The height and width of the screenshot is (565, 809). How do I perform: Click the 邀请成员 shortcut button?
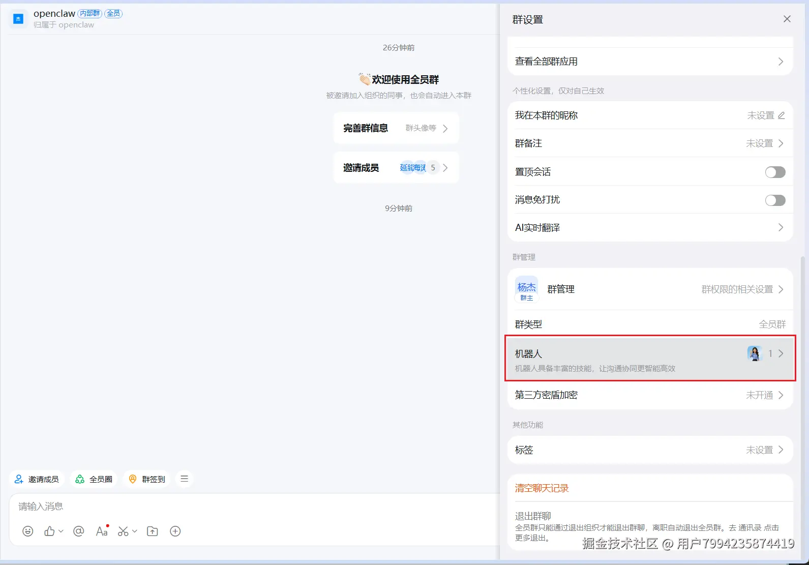coord(37,479)
